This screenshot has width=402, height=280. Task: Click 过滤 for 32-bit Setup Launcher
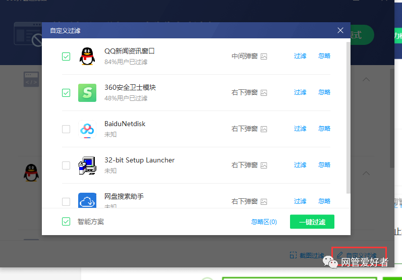tap(300, 165)
